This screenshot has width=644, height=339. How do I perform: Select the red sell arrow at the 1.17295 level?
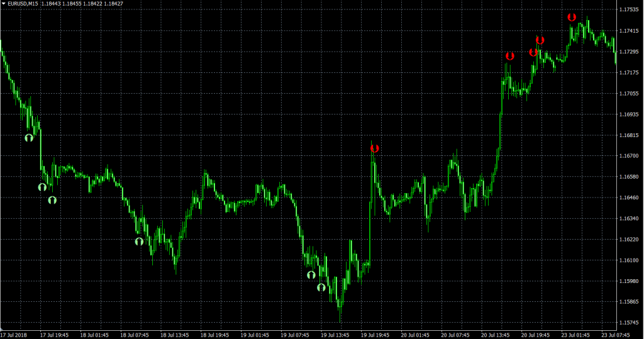pyautogui.click(x=533, y=53)
